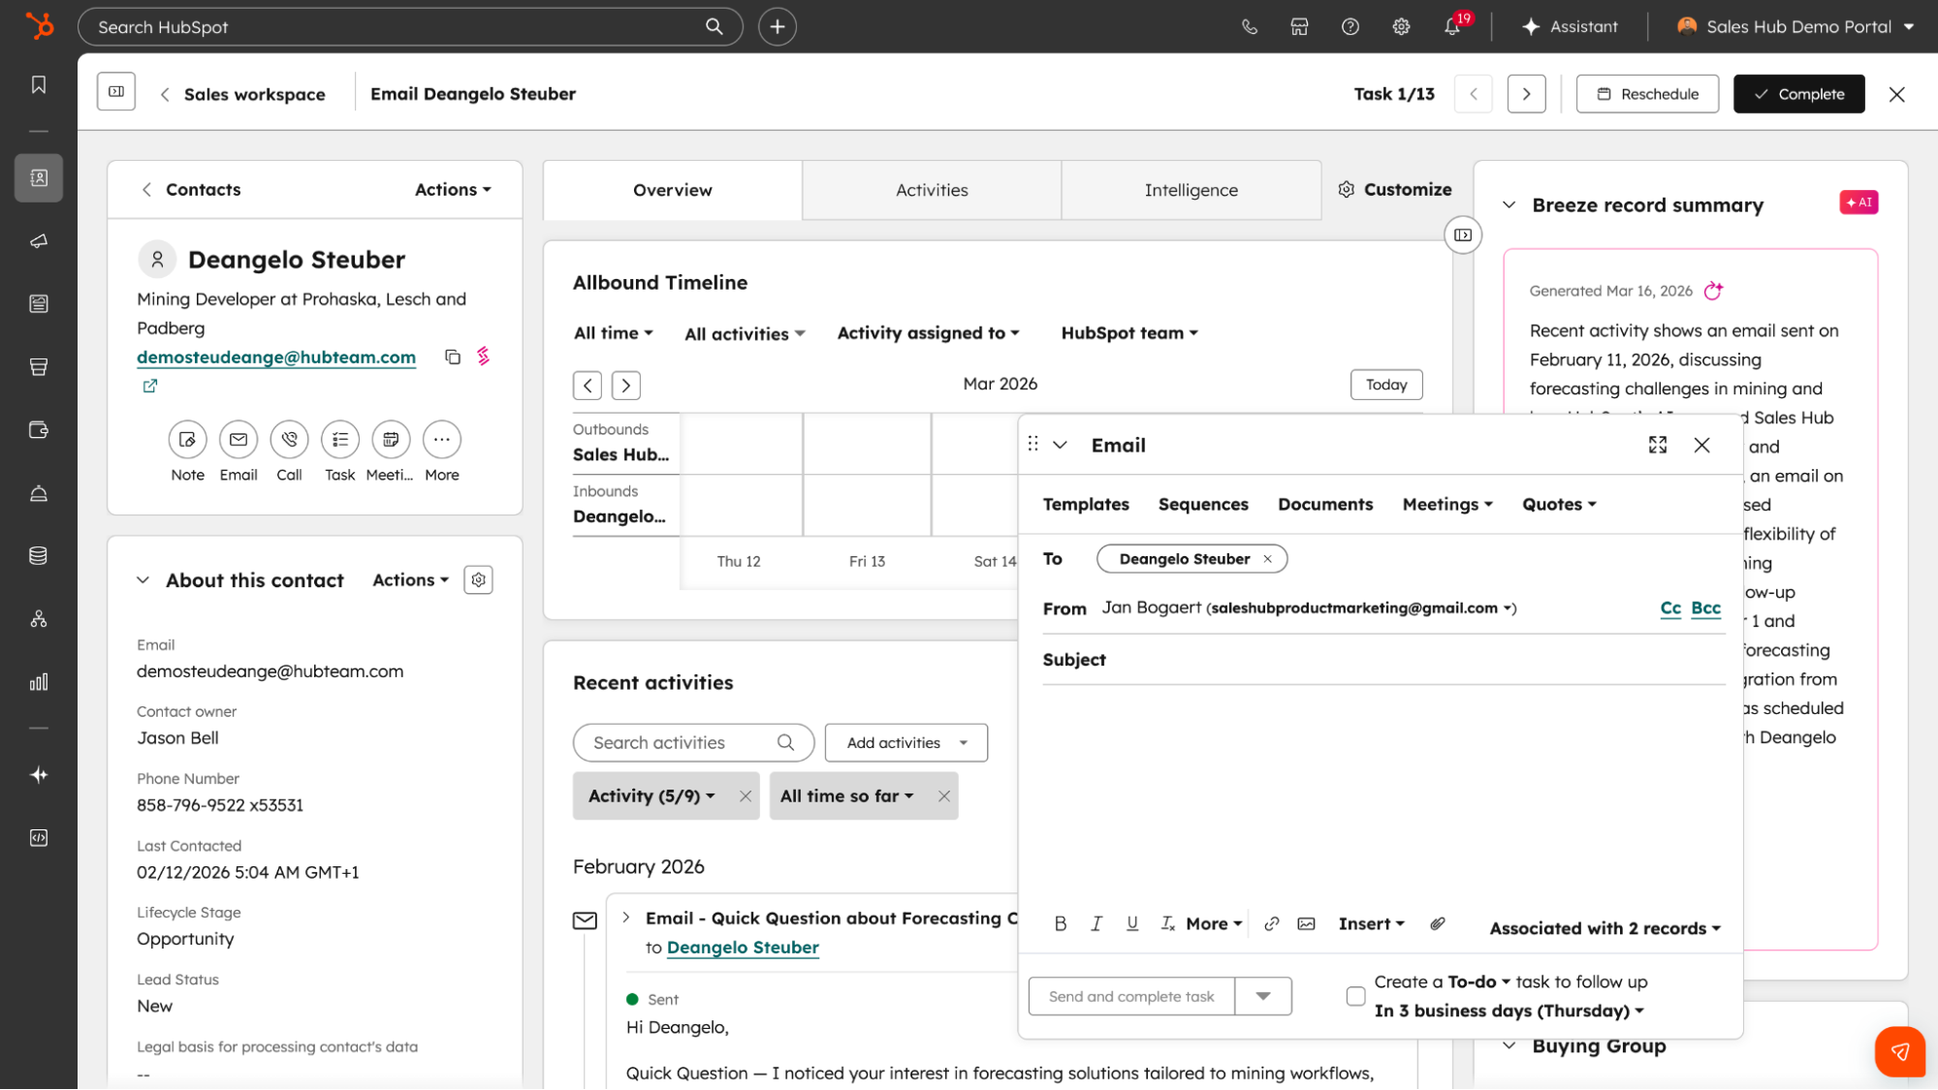
Task: Click the email Subject field
Action: point(1383,660)
